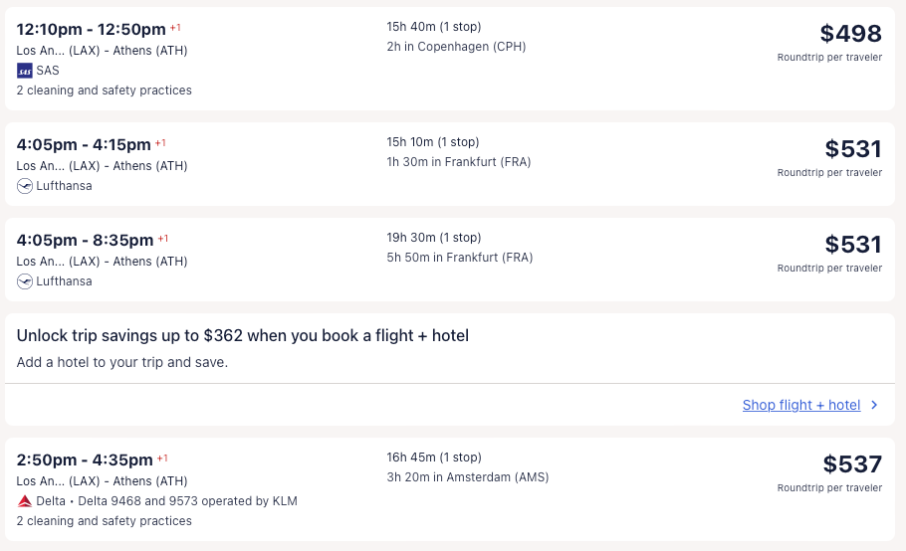Click the Delta airline logo icon
906x551 pixels.
(25, 501)
